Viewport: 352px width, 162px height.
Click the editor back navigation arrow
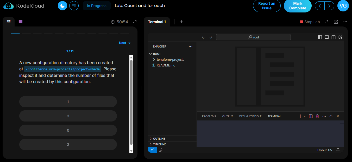pos(204,37)
